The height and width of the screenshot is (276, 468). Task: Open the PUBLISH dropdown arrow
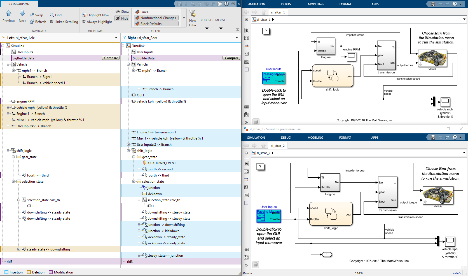(207, 28)
